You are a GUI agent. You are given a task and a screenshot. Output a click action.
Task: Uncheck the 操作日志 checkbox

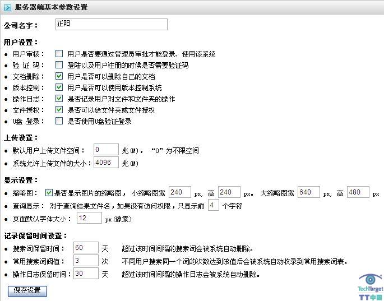59,99
